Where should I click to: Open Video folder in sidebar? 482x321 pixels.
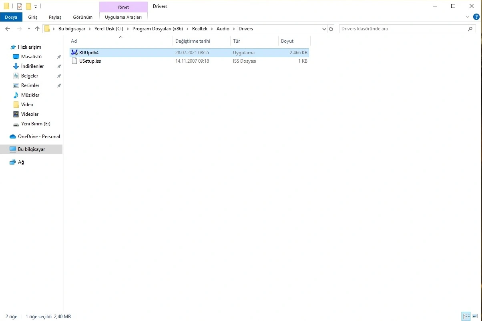pyautogui.click(x=27, y=105)
